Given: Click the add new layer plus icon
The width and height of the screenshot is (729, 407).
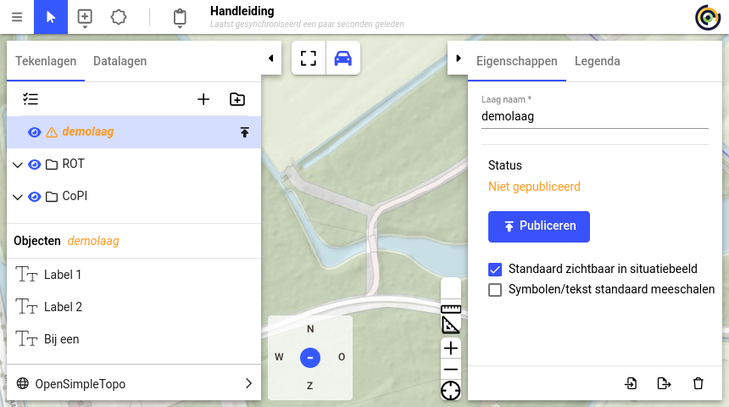Looking at the screenshot, I should point(203,99).
